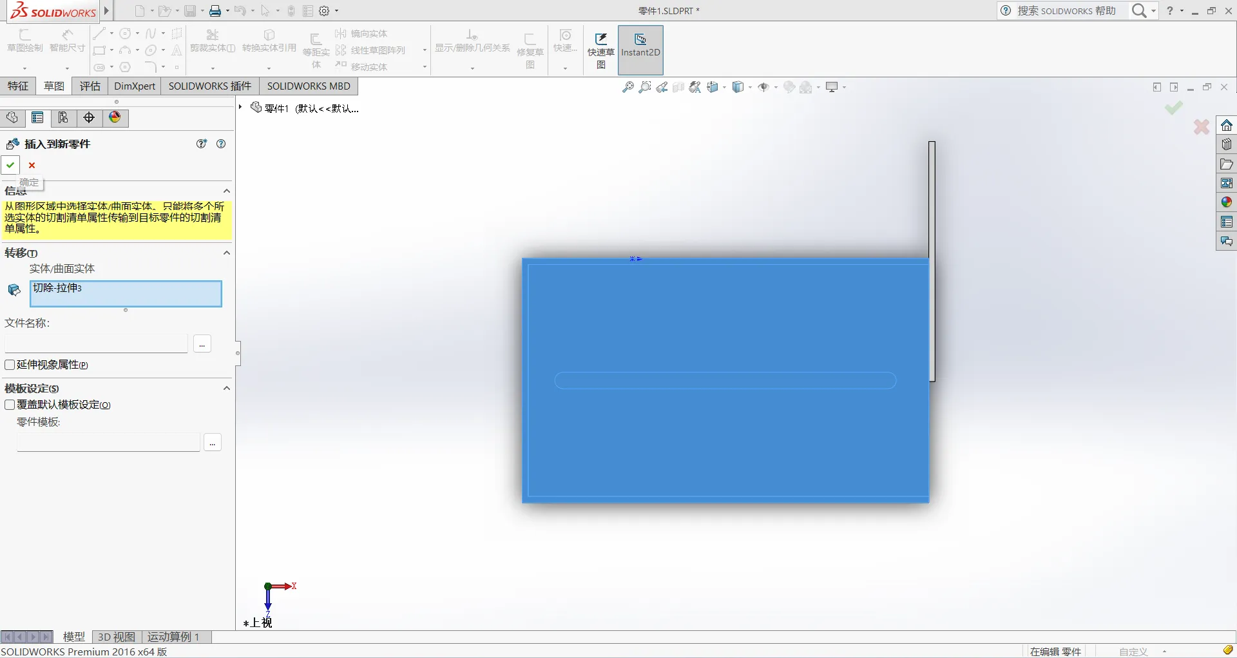Switch to the 3D 视图 bottom tab
The height and width of the screenshot is (658, 1237).
[x=117, y=637]
